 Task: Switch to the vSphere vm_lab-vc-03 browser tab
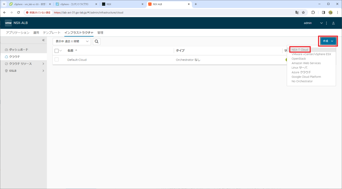[30, 4]
